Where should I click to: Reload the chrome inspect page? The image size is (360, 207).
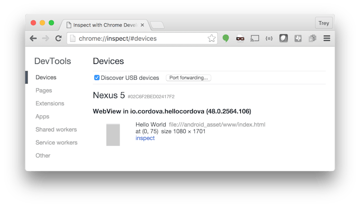click(x=59, y=38)
